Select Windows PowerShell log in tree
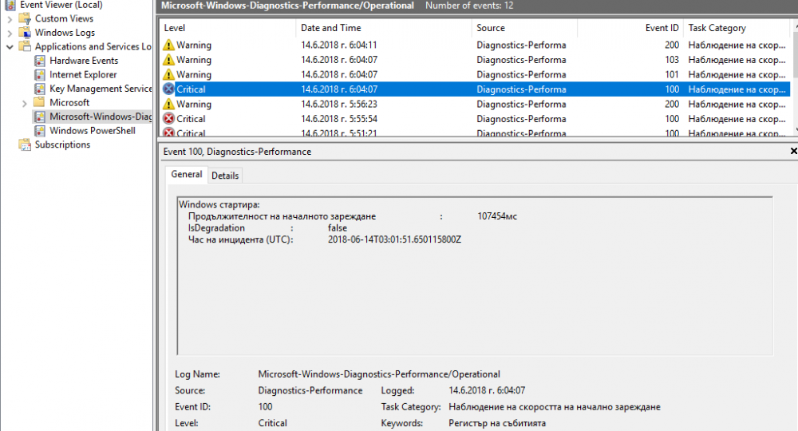Viewport: 798px width, 431px height. (x=92, y=131)
